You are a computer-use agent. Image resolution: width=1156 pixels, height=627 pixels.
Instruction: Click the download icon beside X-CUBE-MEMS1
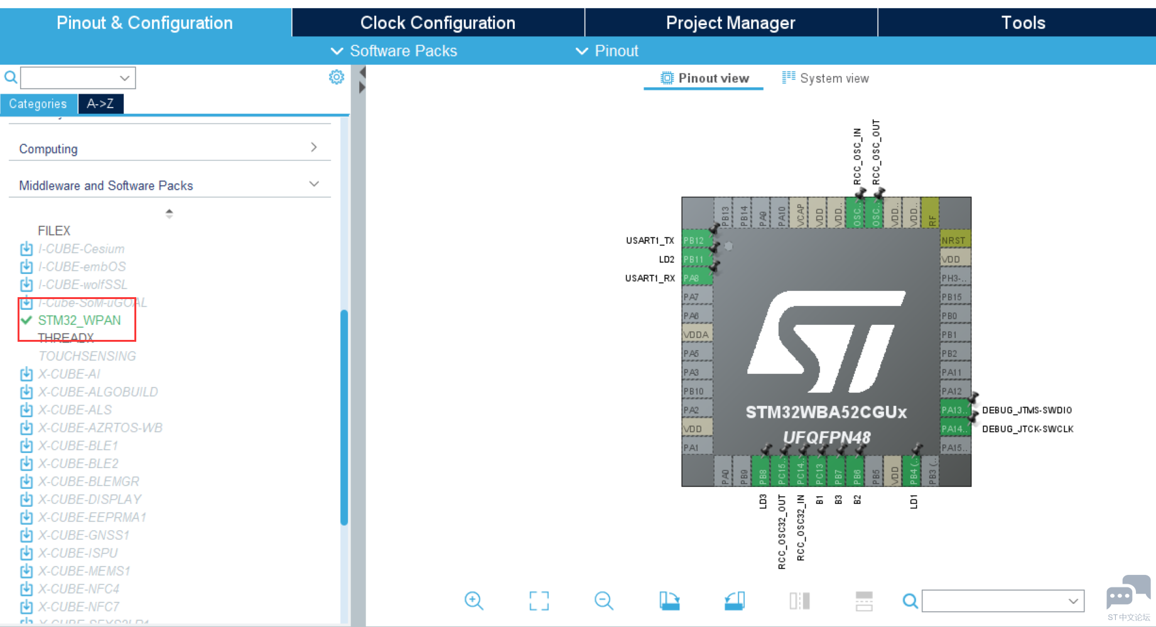(26, 571)
